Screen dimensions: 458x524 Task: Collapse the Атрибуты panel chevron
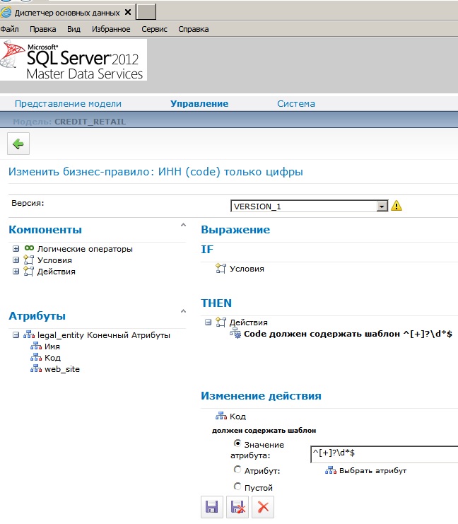(x=183, y=311)
